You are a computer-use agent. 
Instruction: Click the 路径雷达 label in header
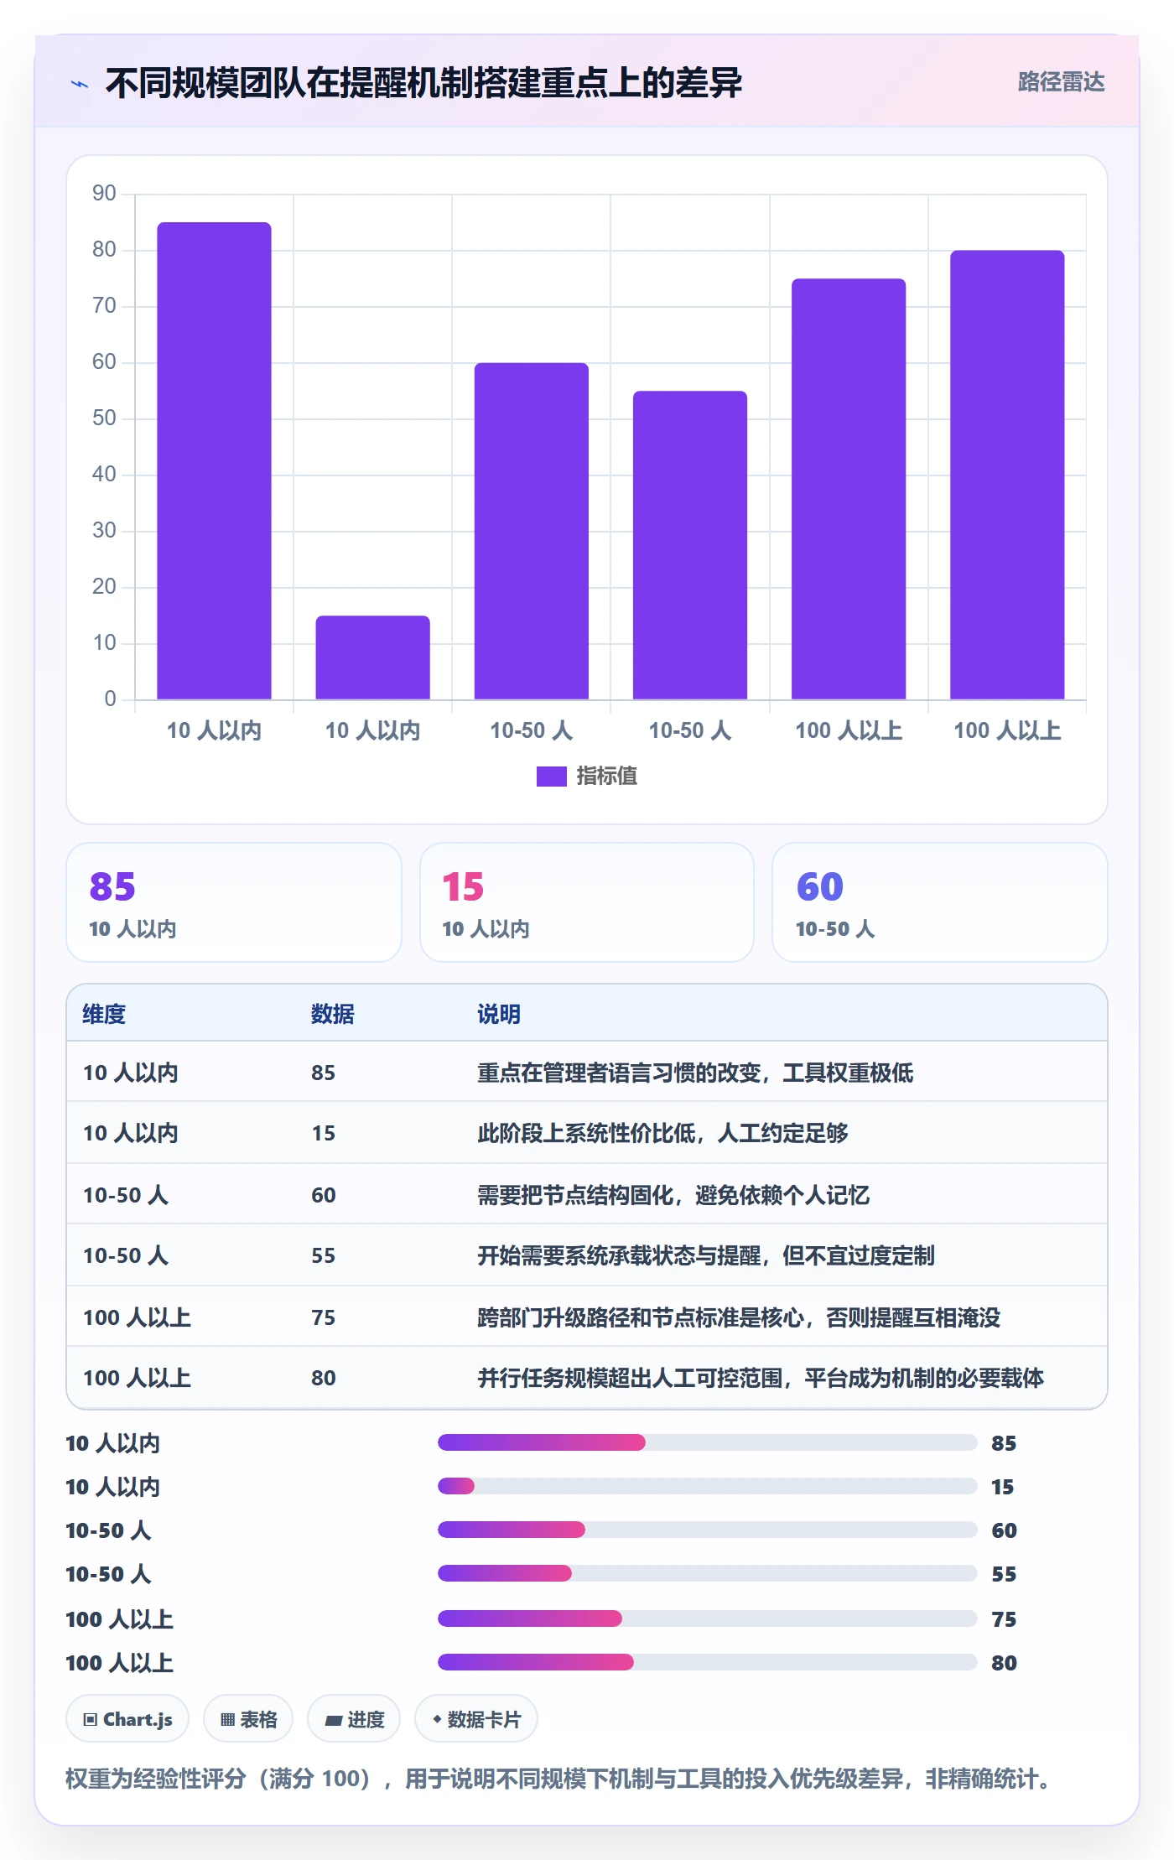pos(1061,82)
